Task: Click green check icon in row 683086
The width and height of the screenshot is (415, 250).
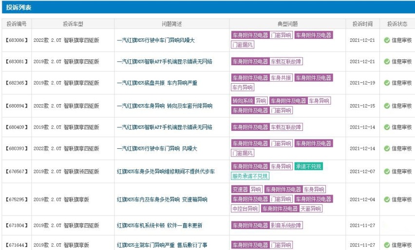Action: pyautogui.click(x=387, y=40)
